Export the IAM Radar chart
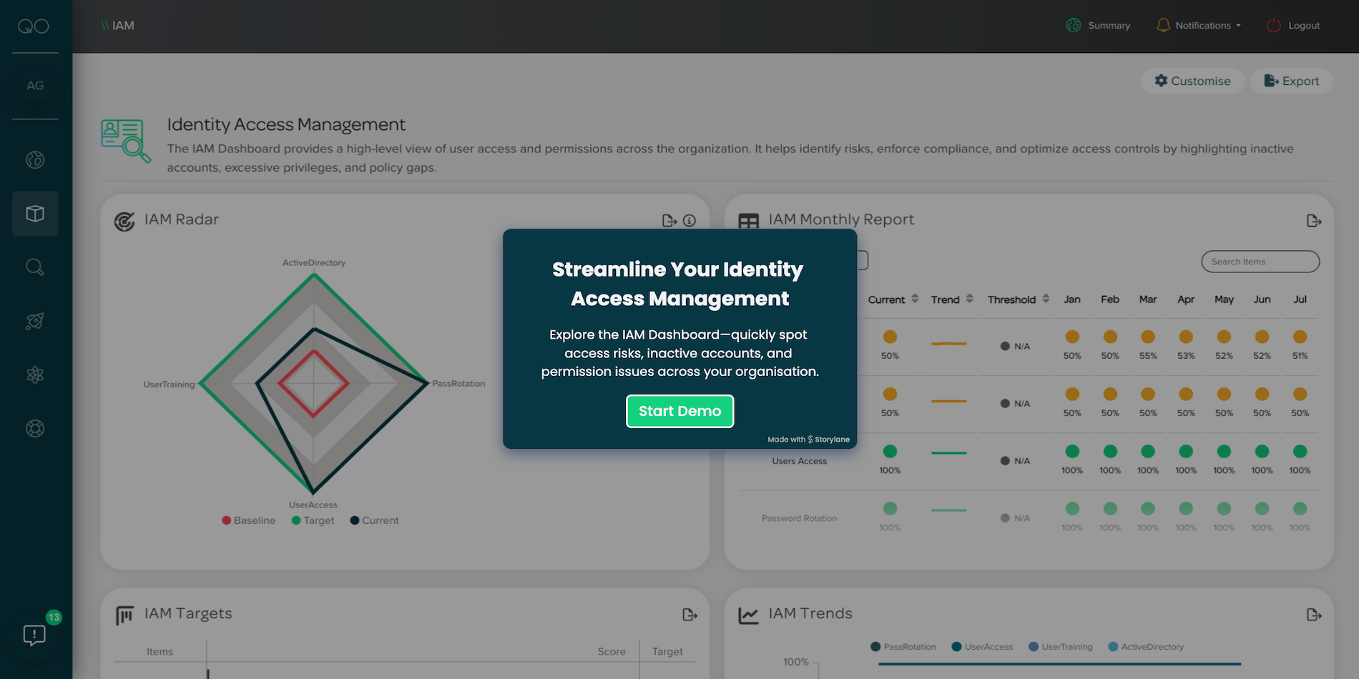Image resolution: width=1359 pixels, height=679 pixels. pos(669,221)
